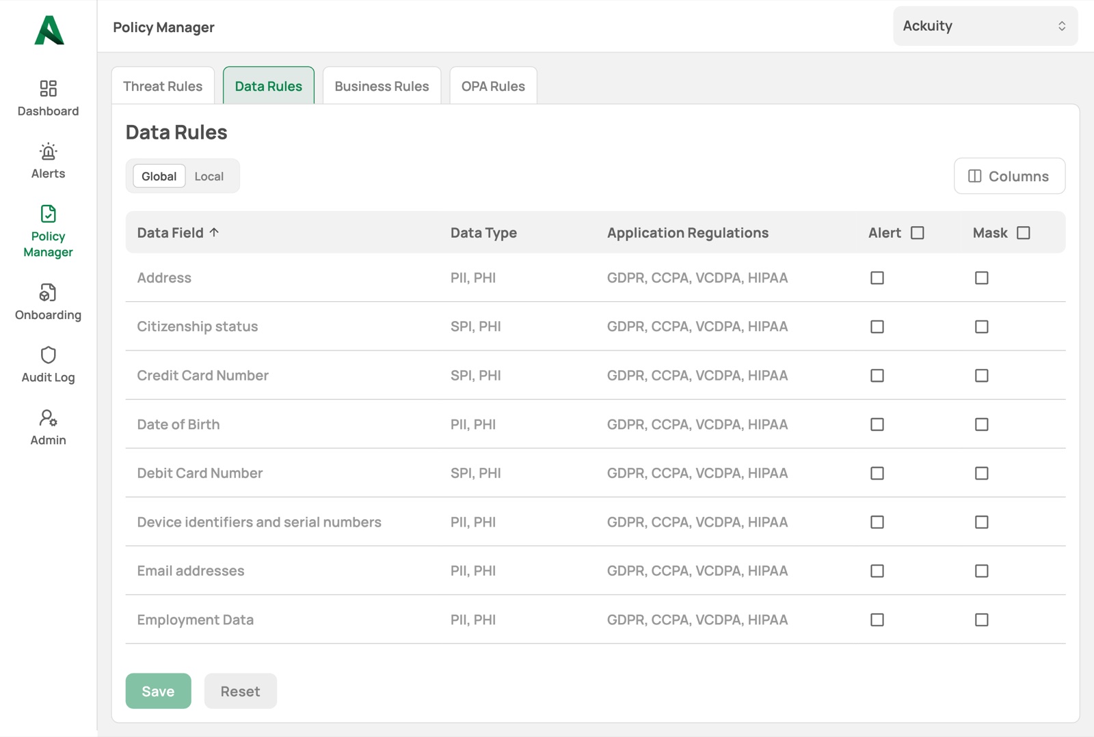
Task: Click the Data Type column header
Action: click(483, 233)
